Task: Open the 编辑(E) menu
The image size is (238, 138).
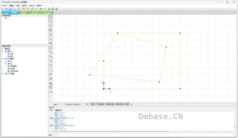Action: tap(12, 6)
